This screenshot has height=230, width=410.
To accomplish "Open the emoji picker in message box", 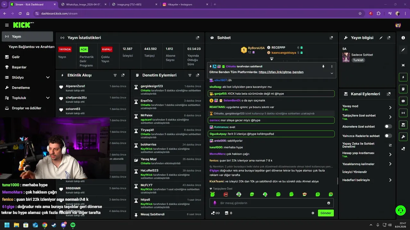I will (x=329, y=203).
